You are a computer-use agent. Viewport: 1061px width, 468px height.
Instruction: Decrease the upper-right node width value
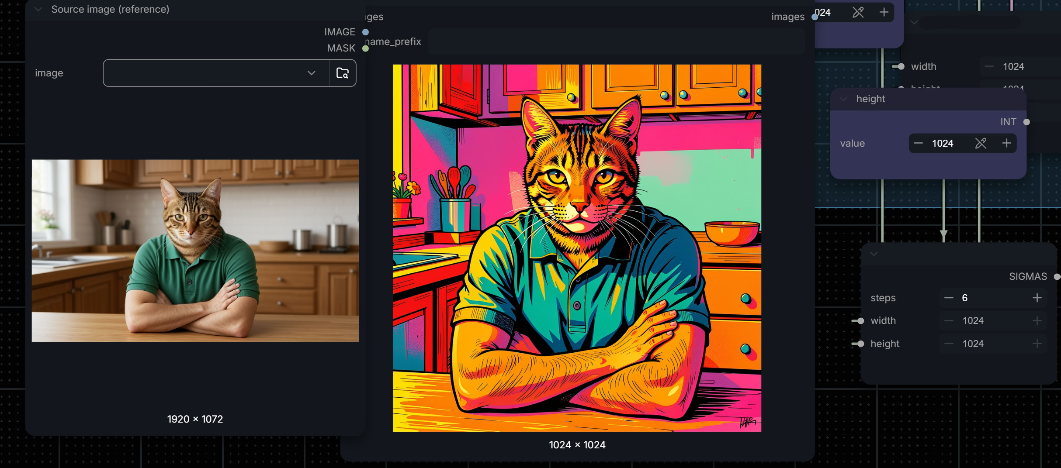[x=989, y=66]
